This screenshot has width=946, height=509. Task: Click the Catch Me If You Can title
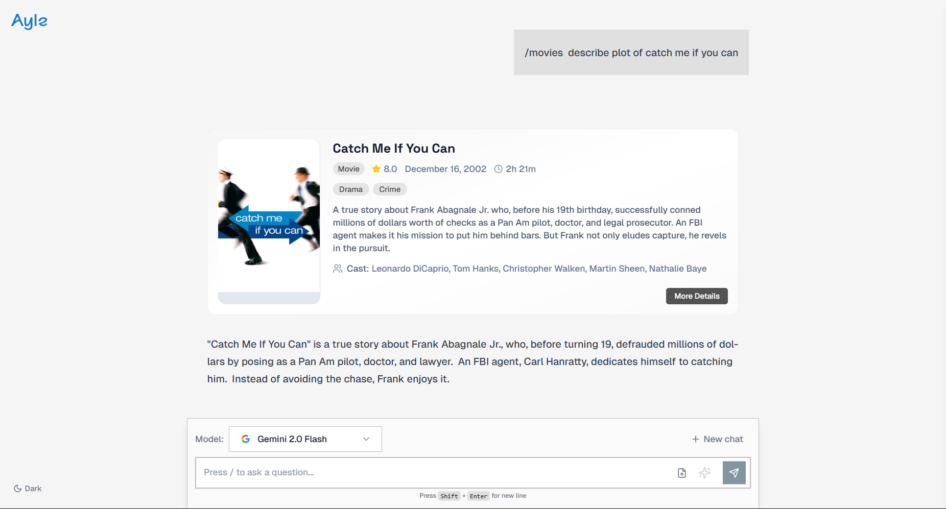(394, 149)
